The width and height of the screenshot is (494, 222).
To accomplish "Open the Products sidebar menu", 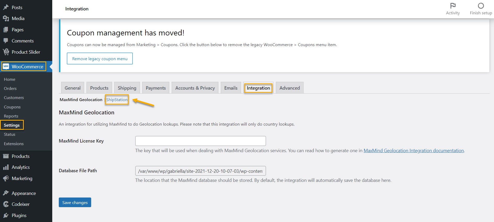I will 21,156.
